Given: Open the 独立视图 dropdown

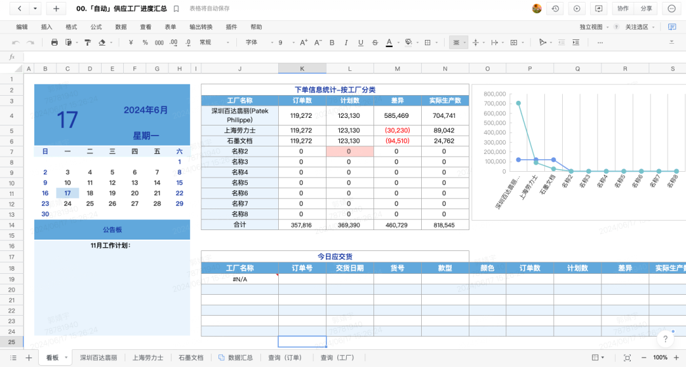Looking at the screenshot, I should [594, 27].
